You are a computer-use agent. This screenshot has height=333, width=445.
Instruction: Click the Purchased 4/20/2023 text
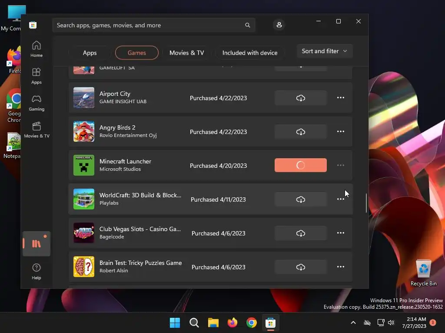[x=218, y=166]
